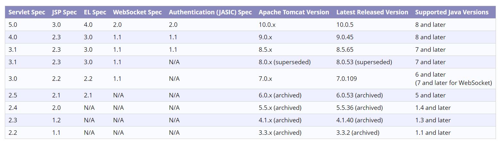The image size is (503, 145).
Task: Select the 9.0.45 released version cell
Action: [345, 37]
